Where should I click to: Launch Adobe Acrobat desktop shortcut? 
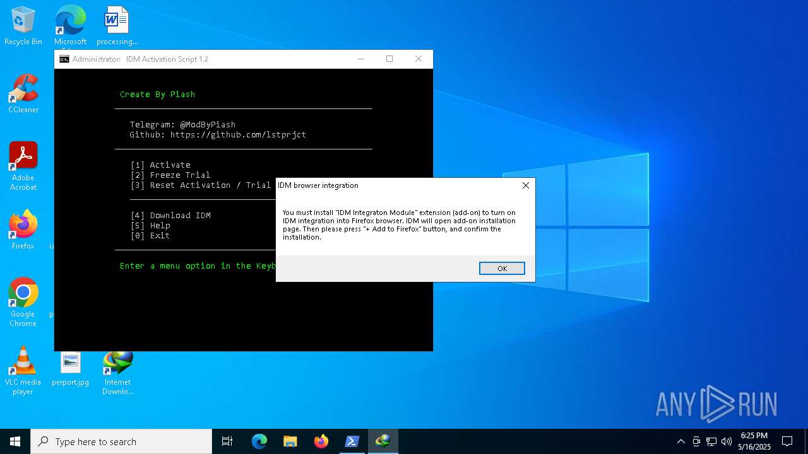click(x=23, y=166)
